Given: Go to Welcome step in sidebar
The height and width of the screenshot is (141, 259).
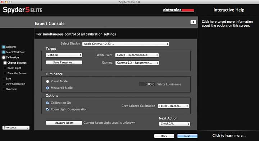Looking at the screenshot, I should pyautogui.click(x=11, y=47).
